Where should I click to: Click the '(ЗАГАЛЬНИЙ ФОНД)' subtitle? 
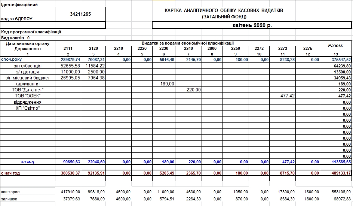click(224, 17)
